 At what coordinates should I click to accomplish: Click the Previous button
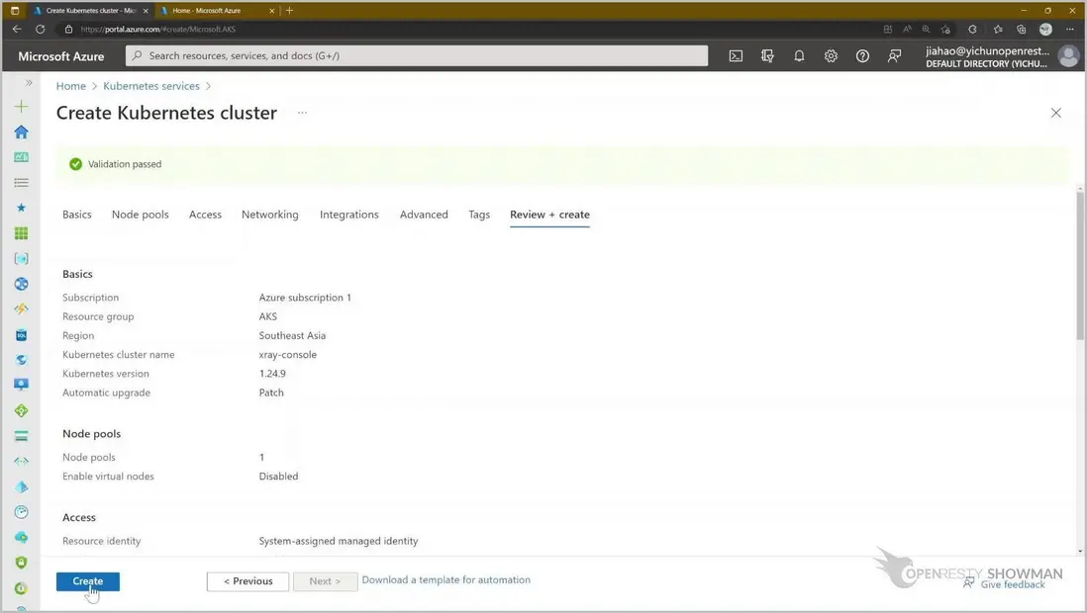pyautogui.click(x=247, y=581)
